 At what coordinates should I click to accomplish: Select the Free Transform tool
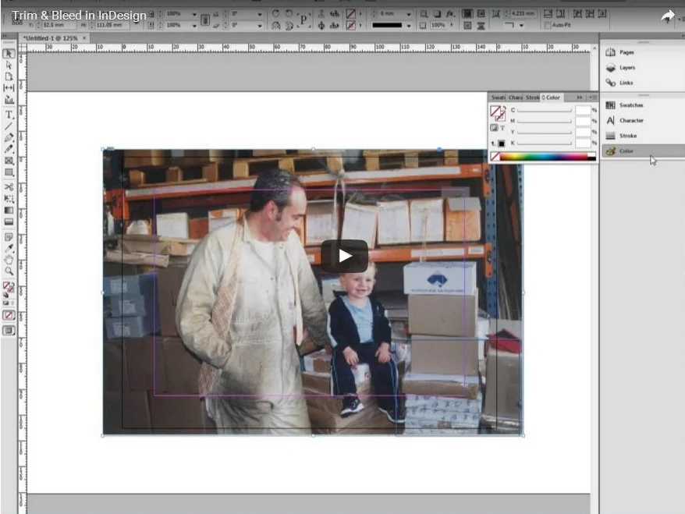[x=9, y=199]
